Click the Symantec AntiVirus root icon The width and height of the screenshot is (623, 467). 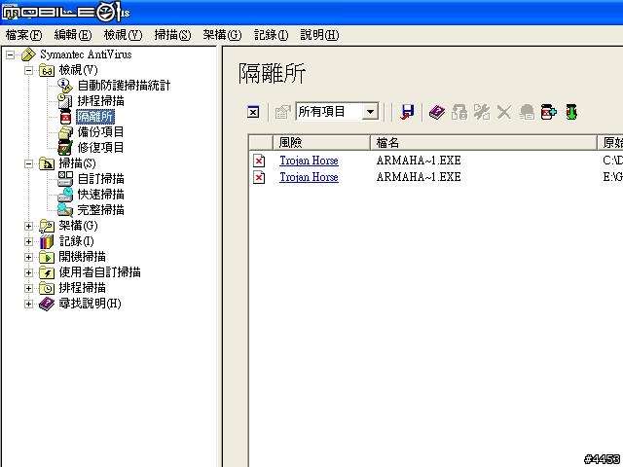click(28, 54)
